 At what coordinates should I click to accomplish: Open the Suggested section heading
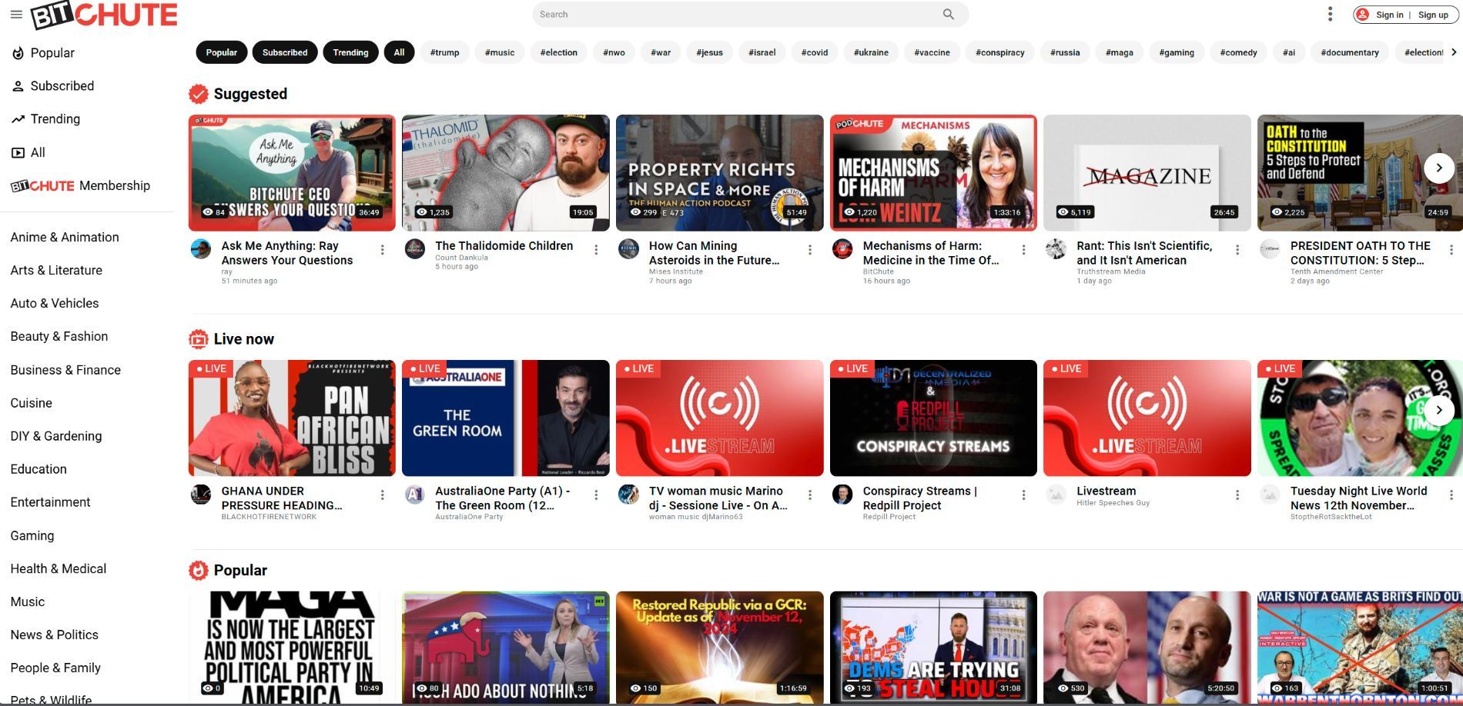(x=250, y=94)
